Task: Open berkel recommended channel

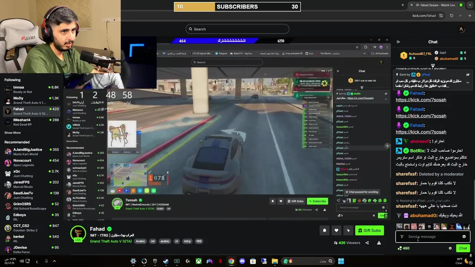Action: 32,238
